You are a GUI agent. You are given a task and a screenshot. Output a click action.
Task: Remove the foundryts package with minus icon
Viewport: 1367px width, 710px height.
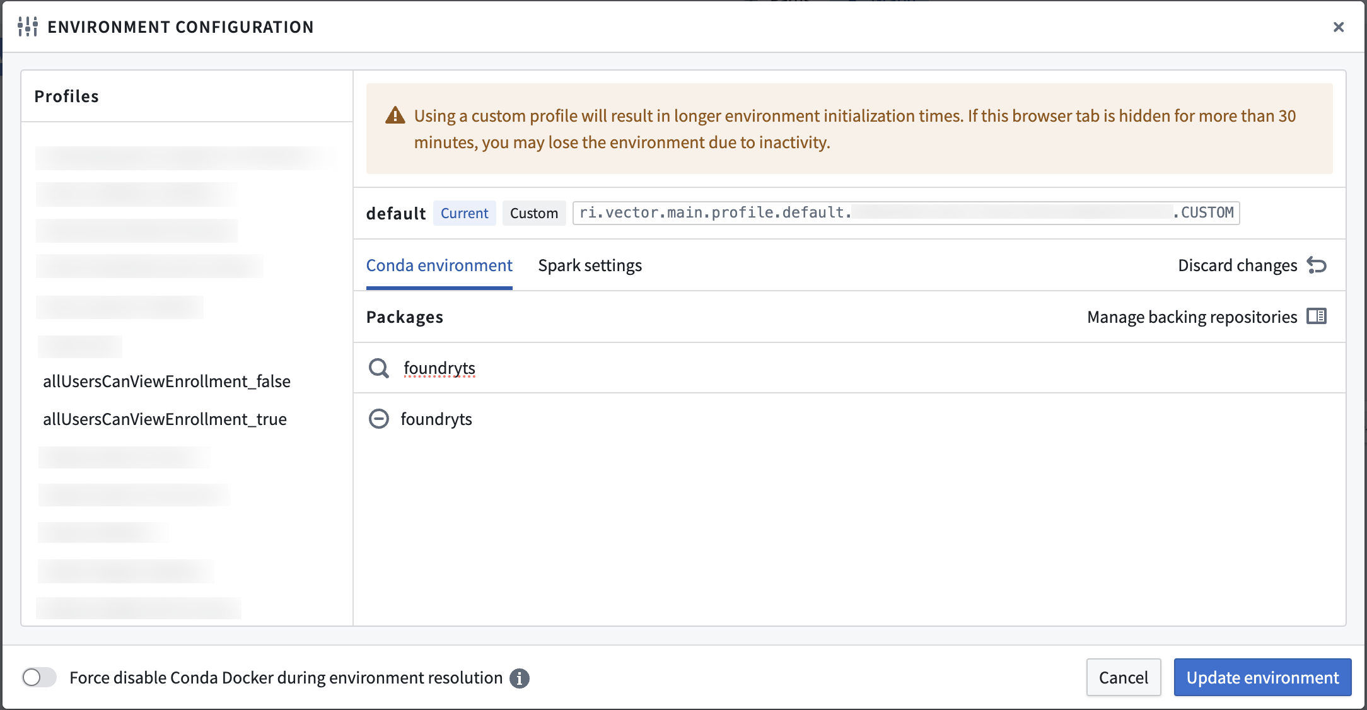click(379, 419)
